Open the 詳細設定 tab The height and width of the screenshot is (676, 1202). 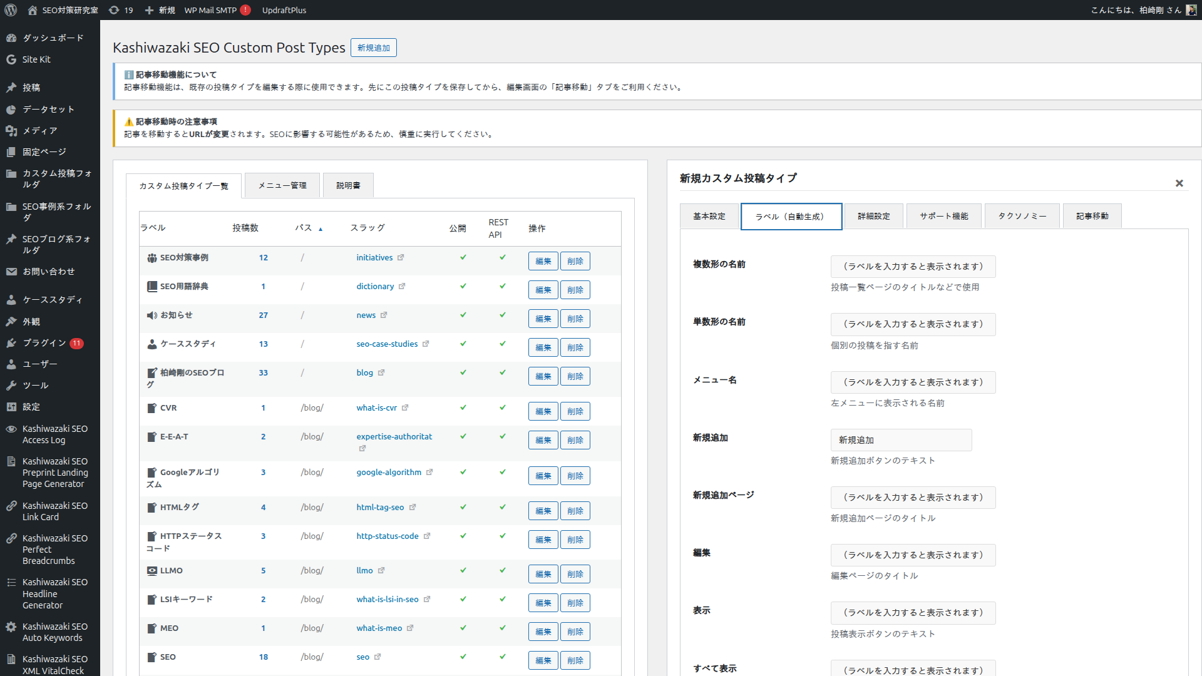[873, 216]
